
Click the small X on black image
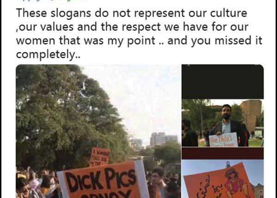coord(189,65)
